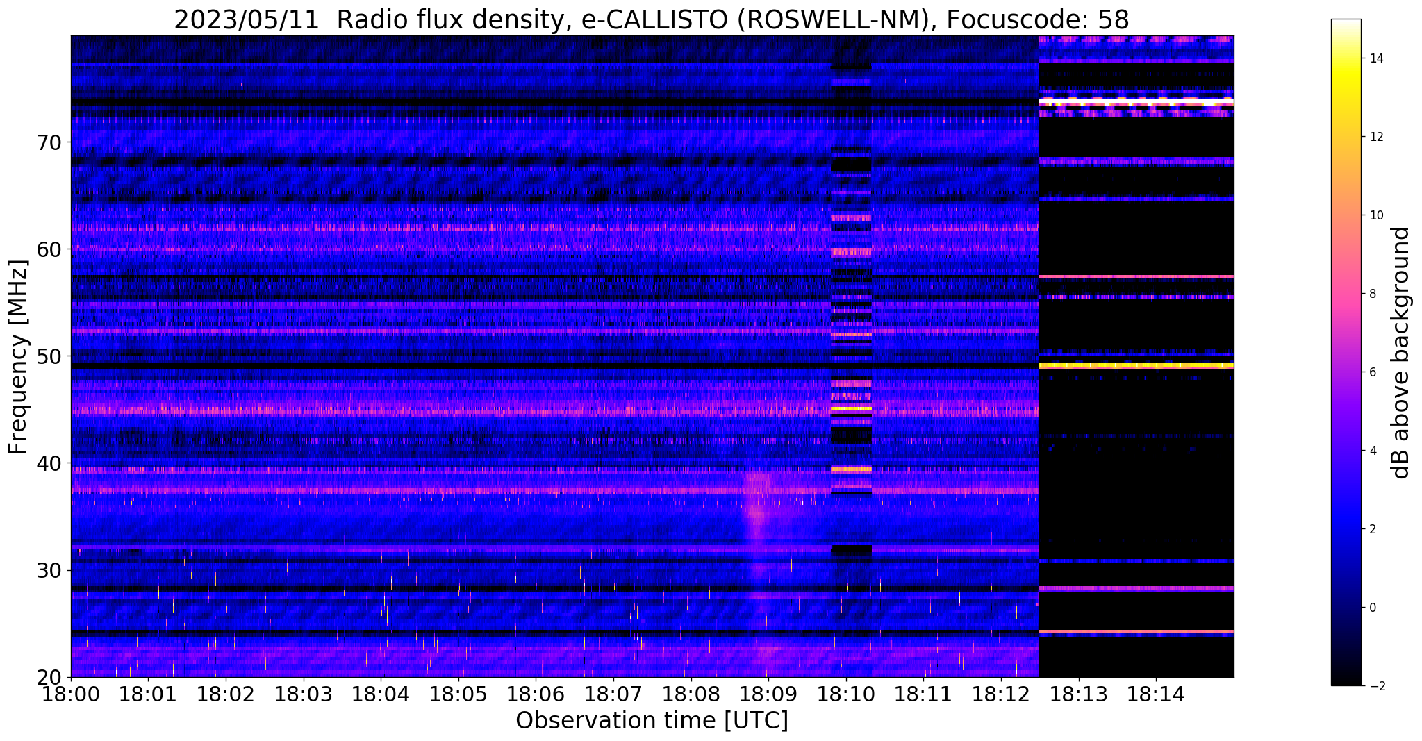Screen dimensions: 1422x741
Task: Click the colorbar tick label 14
Action: point(1375,58)
